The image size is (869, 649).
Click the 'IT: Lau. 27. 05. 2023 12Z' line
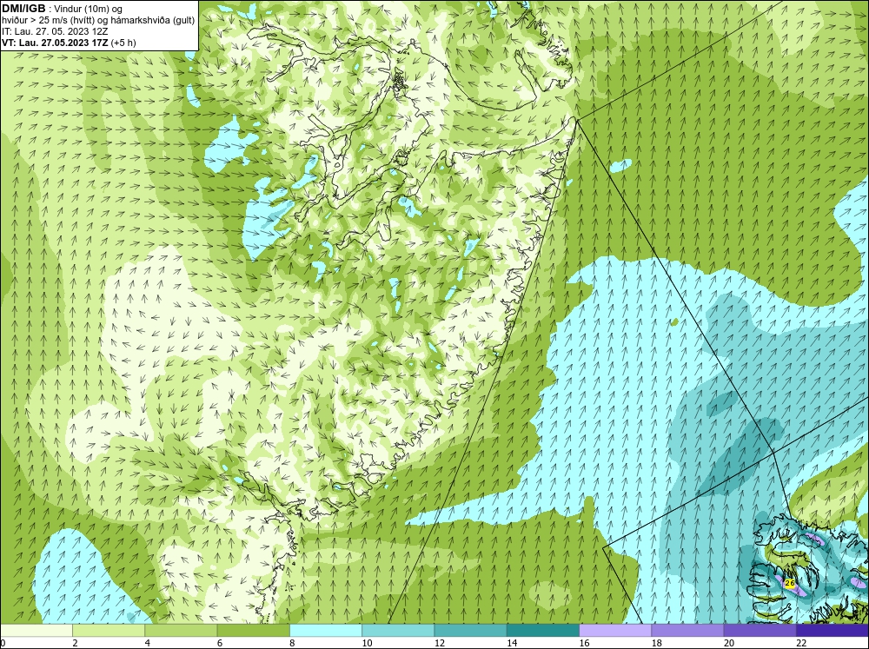pos(54,31)
